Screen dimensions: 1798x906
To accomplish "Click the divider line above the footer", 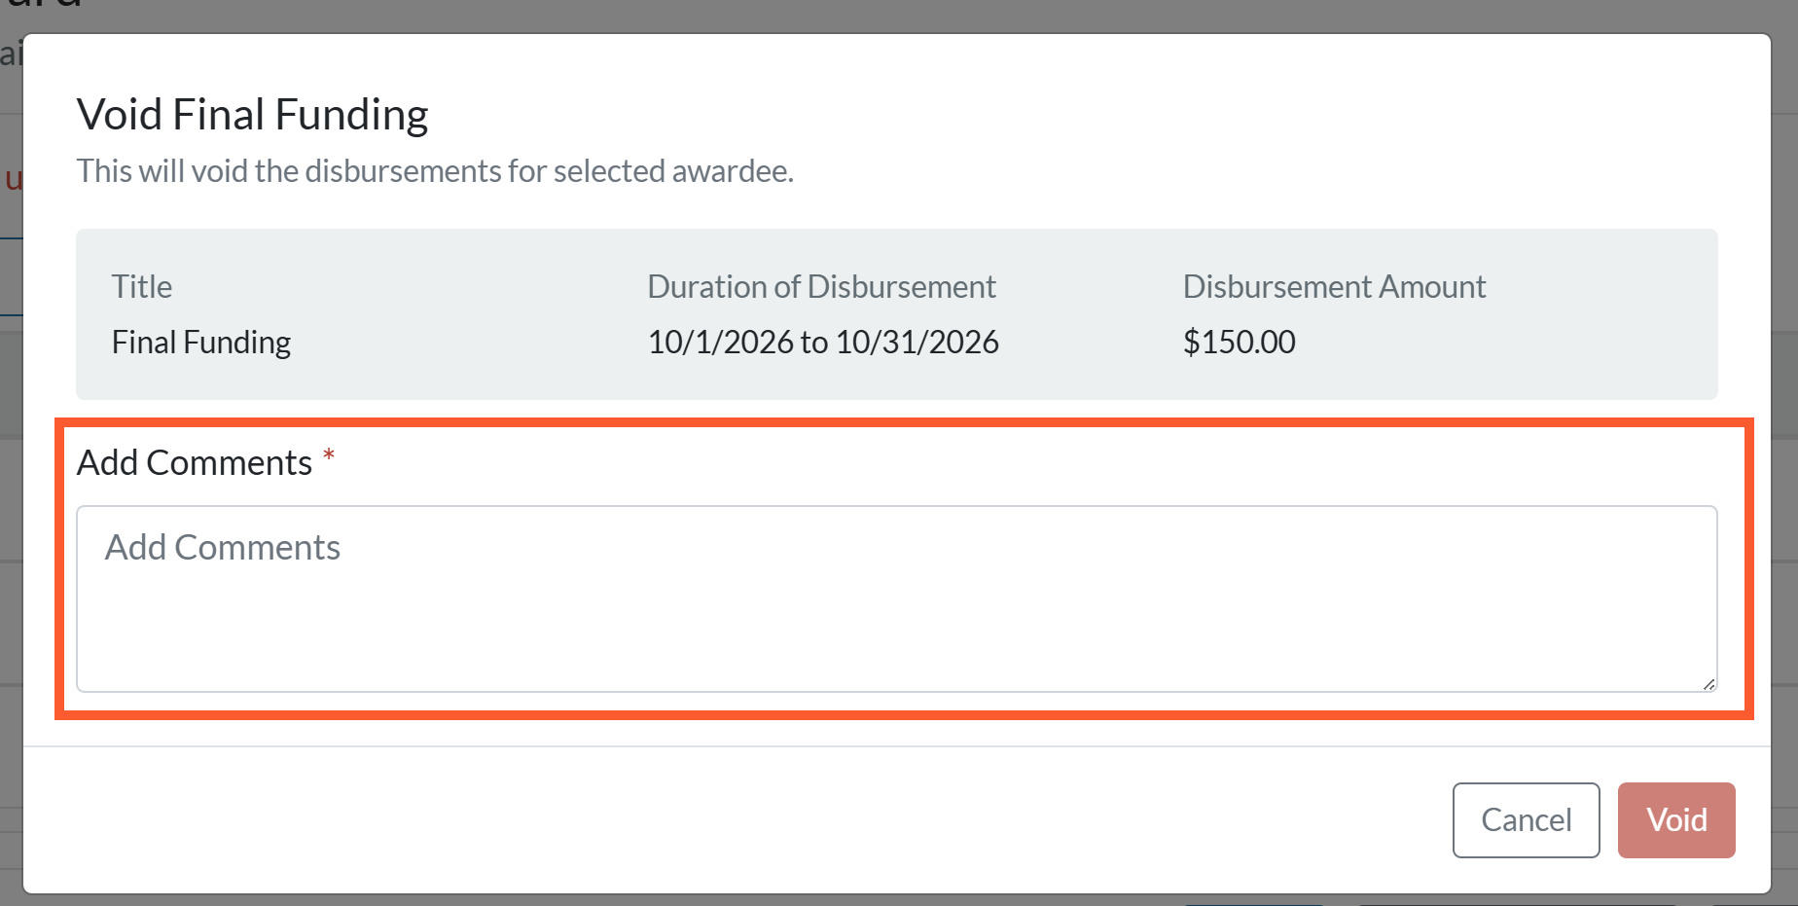I will (x=896, y=746).
